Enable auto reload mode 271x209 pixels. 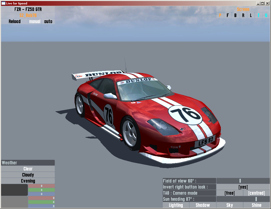coord(48,22)
